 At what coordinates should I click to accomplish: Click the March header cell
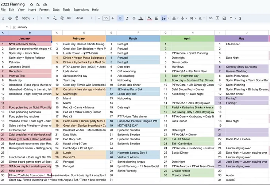pyautogui.click(x=133, y=38)
